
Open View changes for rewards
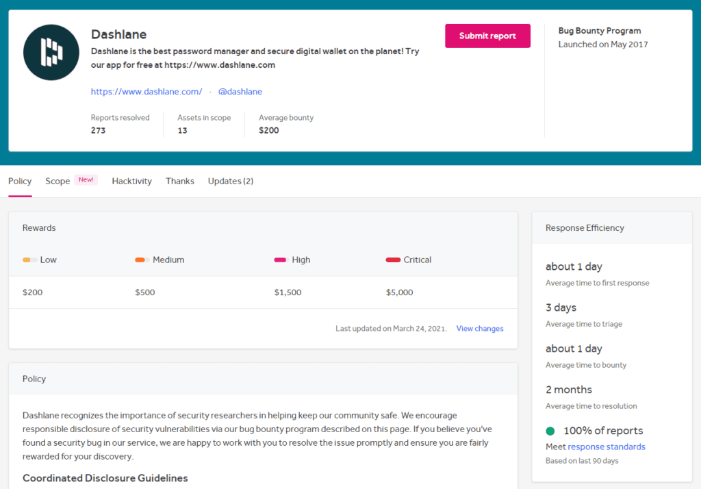coord(479,328)
